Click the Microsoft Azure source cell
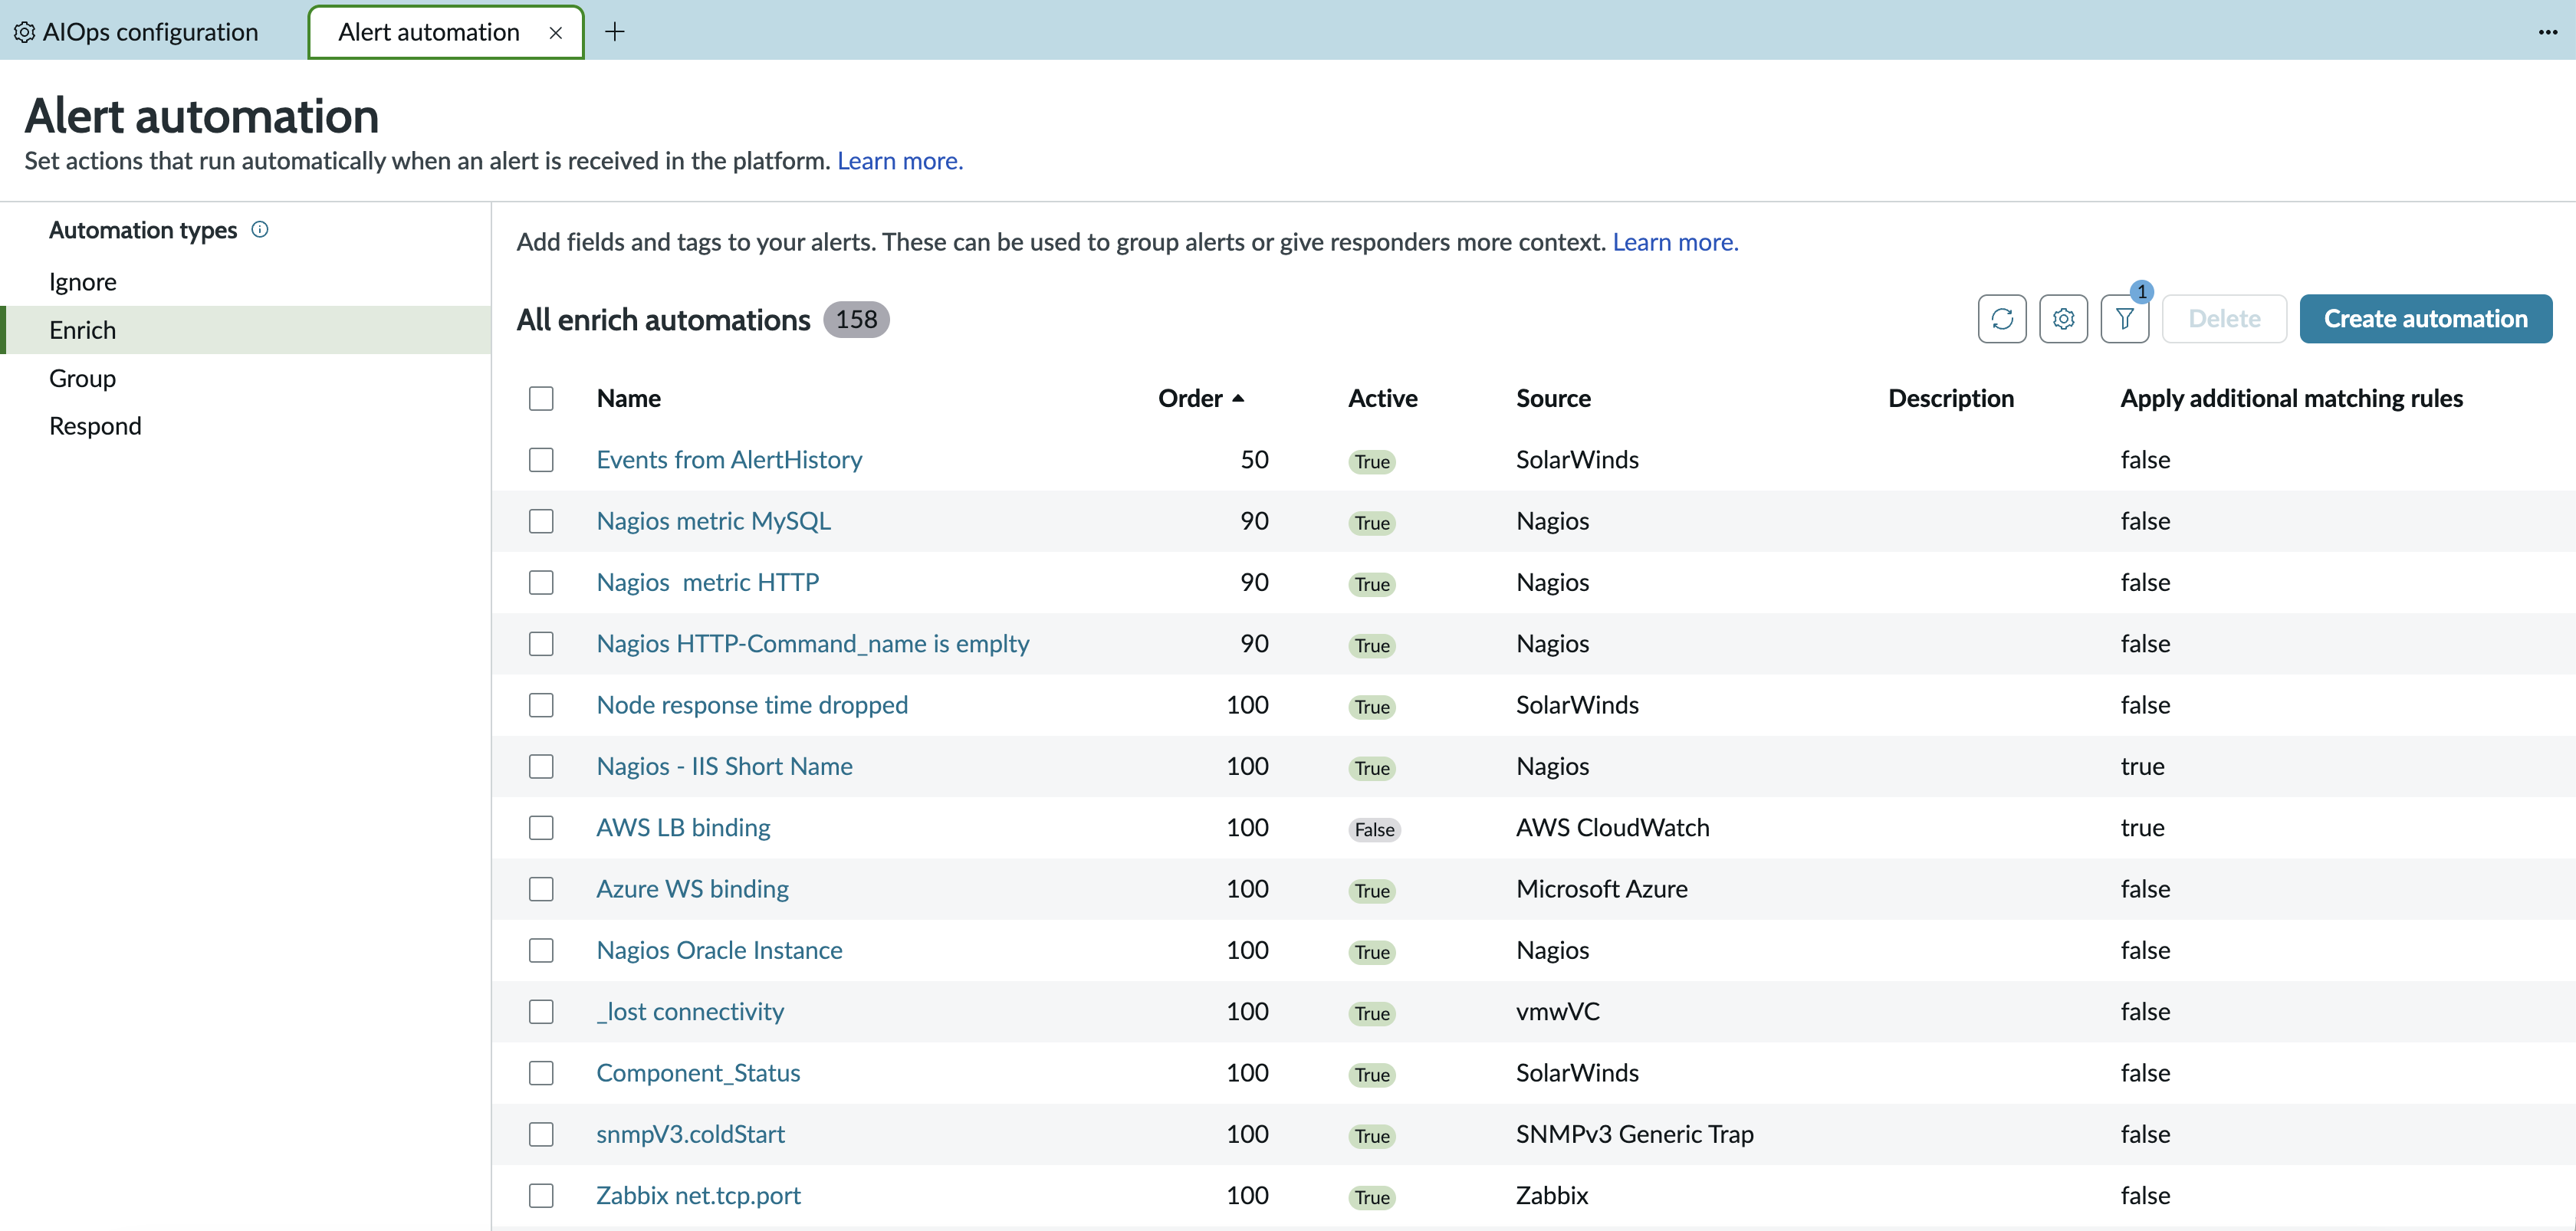Image resolution: width=2576 pixels, height=1231 pixels. click(1601, 889)
